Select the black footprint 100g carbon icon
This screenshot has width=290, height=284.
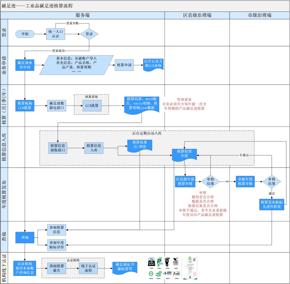167,262
